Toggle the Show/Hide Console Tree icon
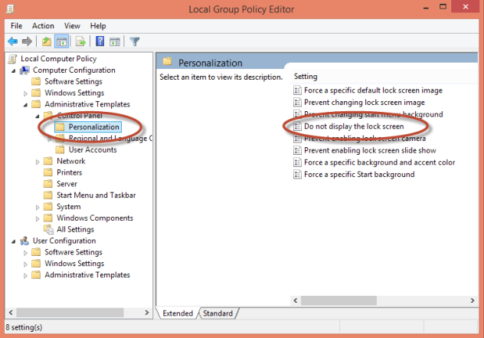The image size is (484, 338). point(61,41)
